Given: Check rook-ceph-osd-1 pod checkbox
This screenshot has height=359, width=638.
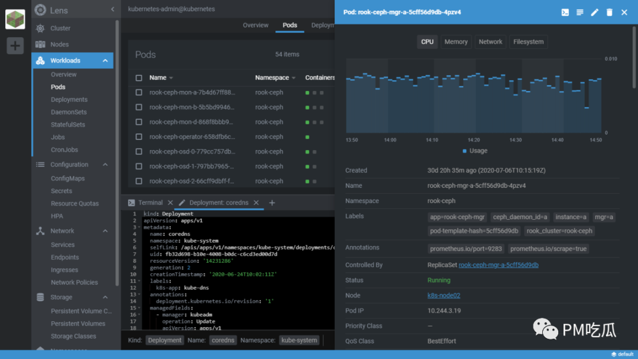Looking at the screenshot, I should tap(139, 167).
